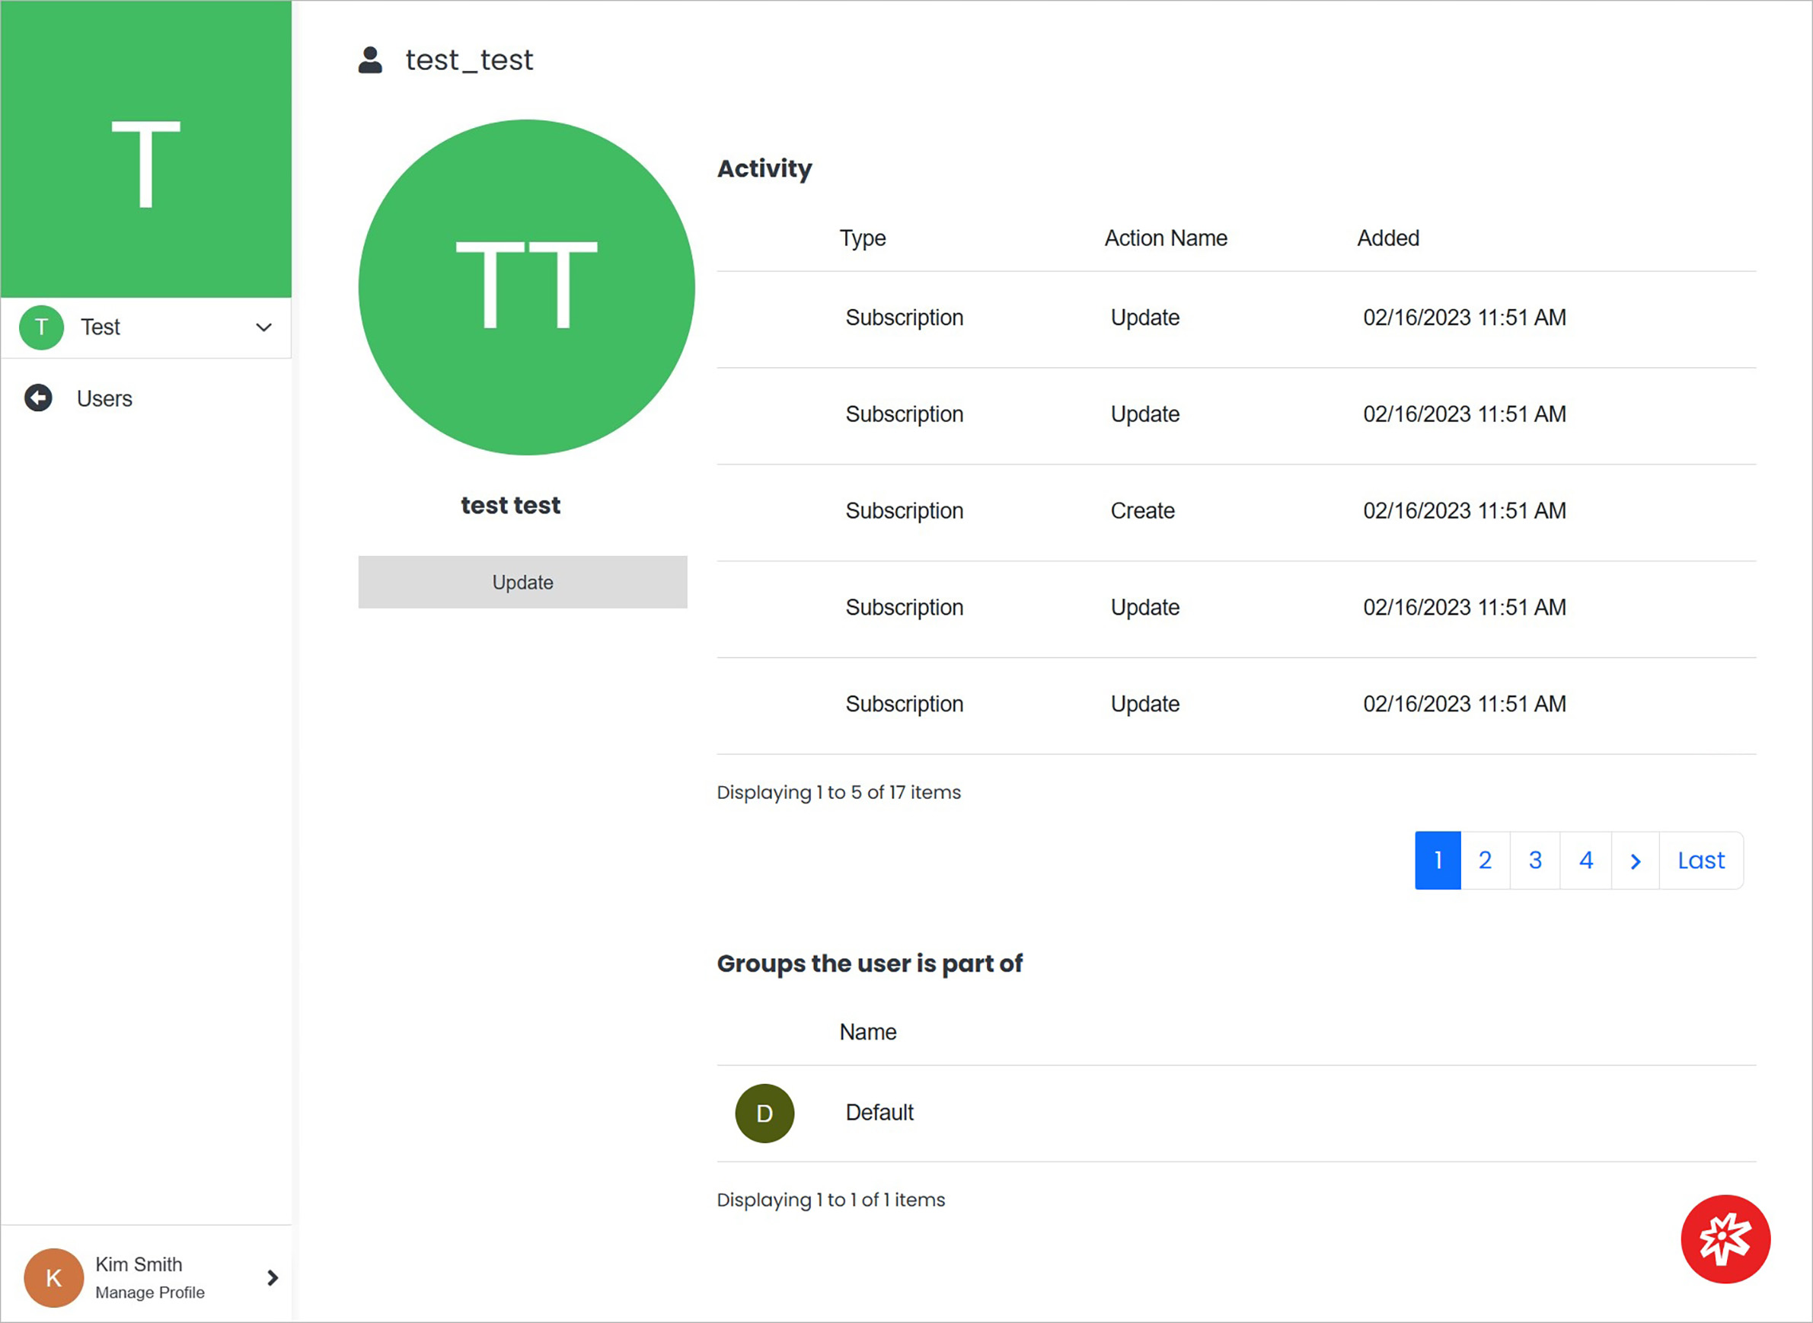Click the large TT profile avatar
Viewport: 1813px width, 1323px height.
tap(526, 287)
